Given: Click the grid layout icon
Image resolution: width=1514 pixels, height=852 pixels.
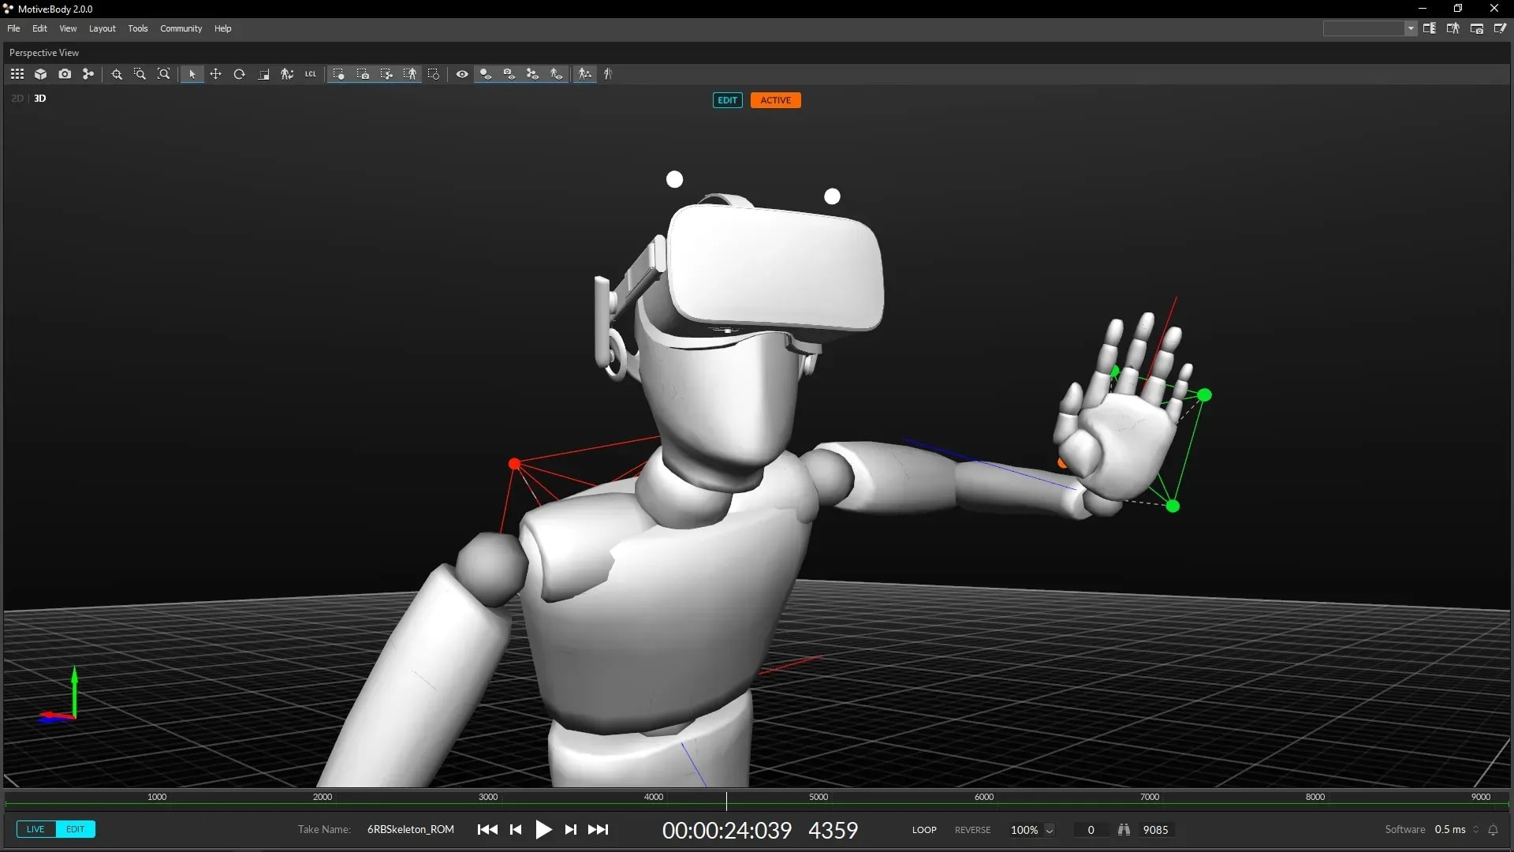Looking at the screenshot, I should click(x=17, y=74).
